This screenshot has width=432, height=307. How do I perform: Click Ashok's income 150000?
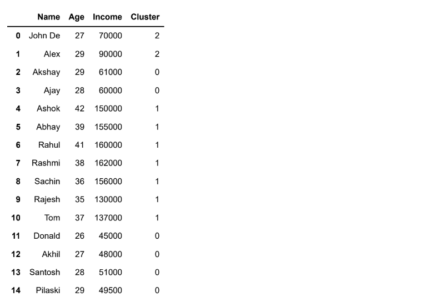tap(108, 108)
